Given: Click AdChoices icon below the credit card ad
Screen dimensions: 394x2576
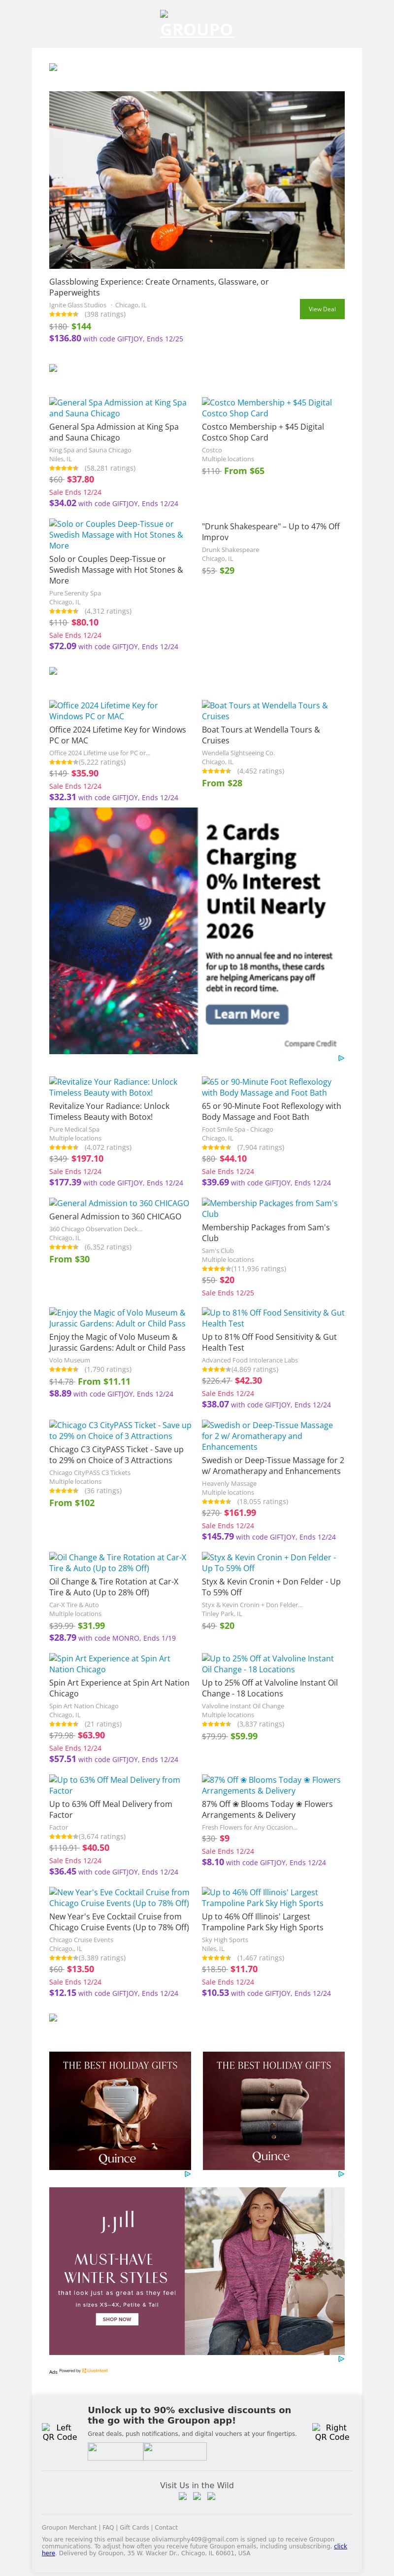Looking at the screenshot, I should (341, 1058).
